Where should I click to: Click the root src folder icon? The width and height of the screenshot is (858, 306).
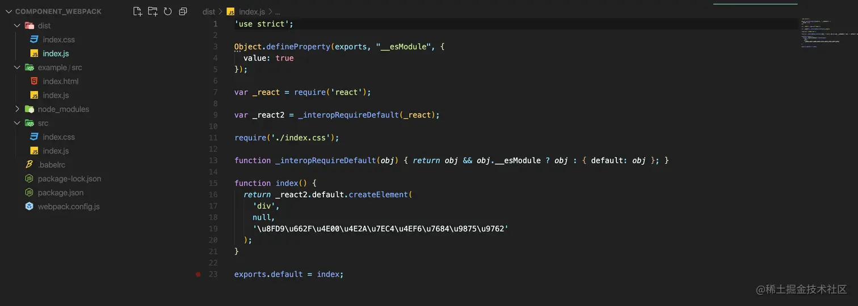30,123
